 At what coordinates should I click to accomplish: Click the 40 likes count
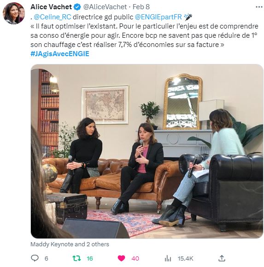[x=135, y=259]
